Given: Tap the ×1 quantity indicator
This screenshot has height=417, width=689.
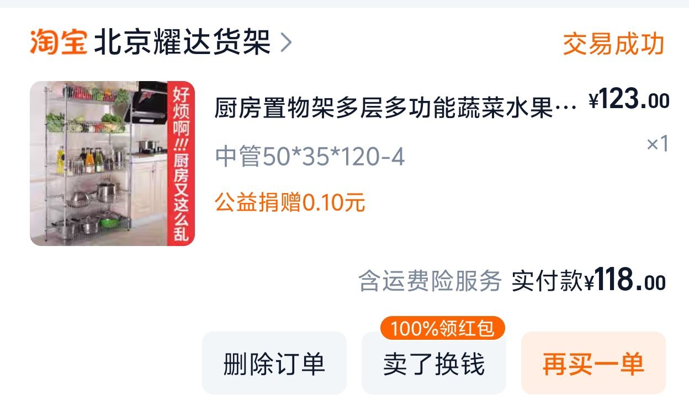Looking at the screenshot, I should coord(658,145).
